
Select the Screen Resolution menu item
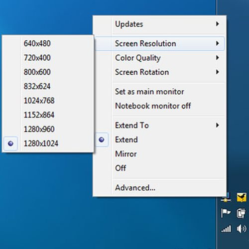click(x=159, y=43)
